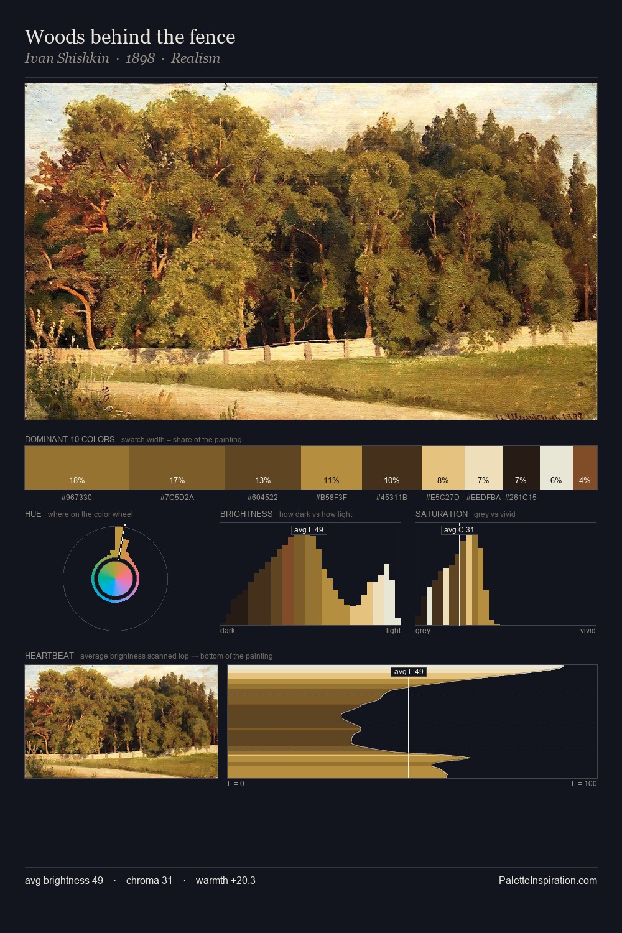Click the hex code '#967330'
Image resolution: width=622 pixels, height=933 pixels.
(77, 498)
